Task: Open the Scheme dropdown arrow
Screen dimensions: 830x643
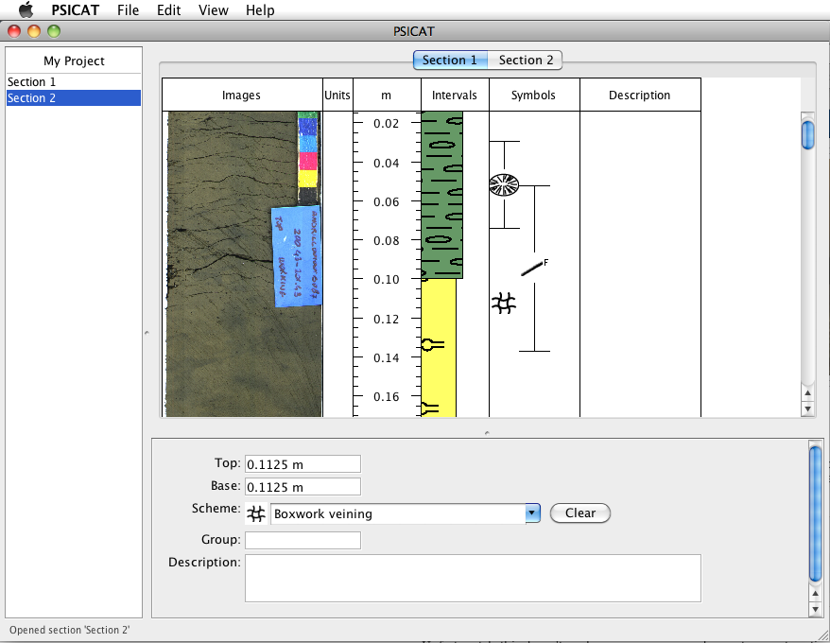Action: 532,513
